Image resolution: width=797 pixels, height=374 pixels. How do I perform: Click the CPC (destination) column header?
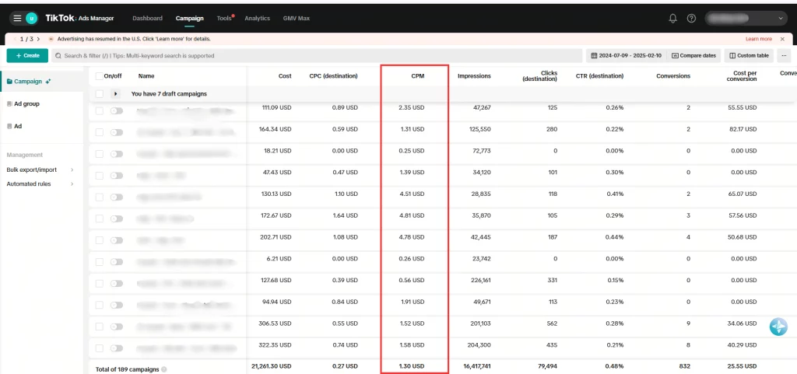point(333,76)
